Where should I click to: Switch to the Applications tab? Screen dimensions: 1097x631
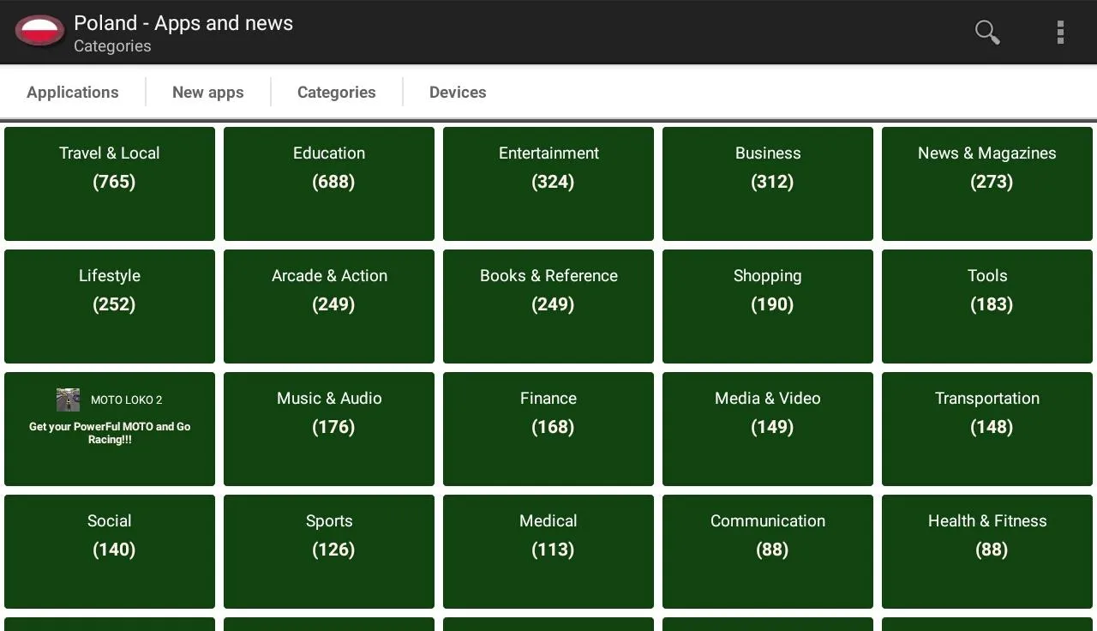[x=73, y=92]
